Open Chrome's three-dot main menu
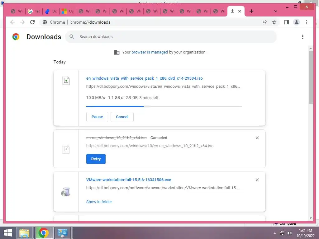This screenshot has height=239, width=319. [307, 22]
